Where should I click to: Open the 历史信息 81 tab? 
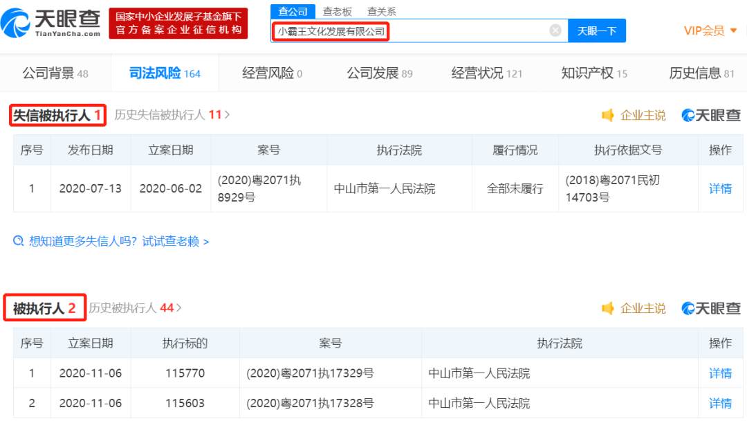(x=702, y=73)
